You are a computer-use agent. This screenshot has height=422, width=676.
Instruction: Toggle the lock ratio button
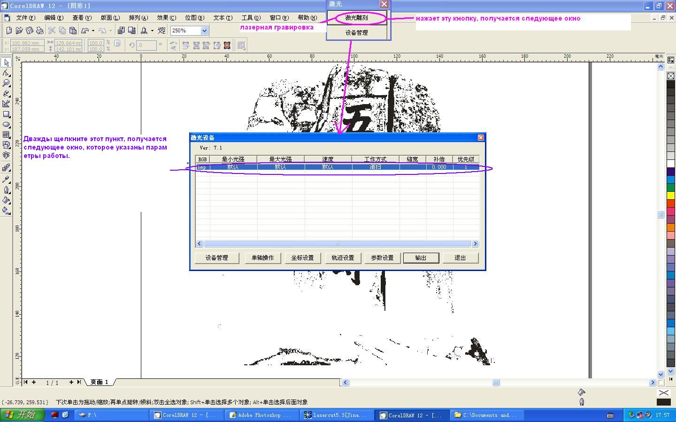click(x=117, y=43)
